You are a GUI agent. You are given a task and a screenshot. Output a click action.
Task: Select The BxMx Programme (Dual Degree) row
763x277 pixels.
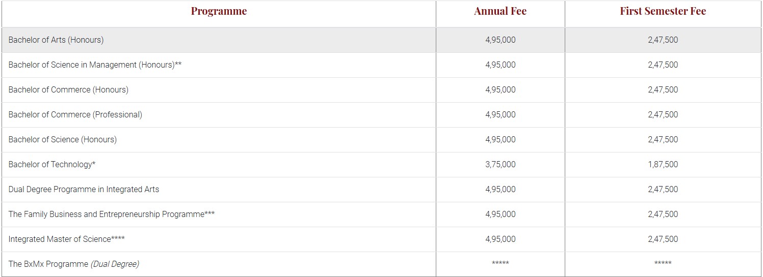(x=381, y=264)
